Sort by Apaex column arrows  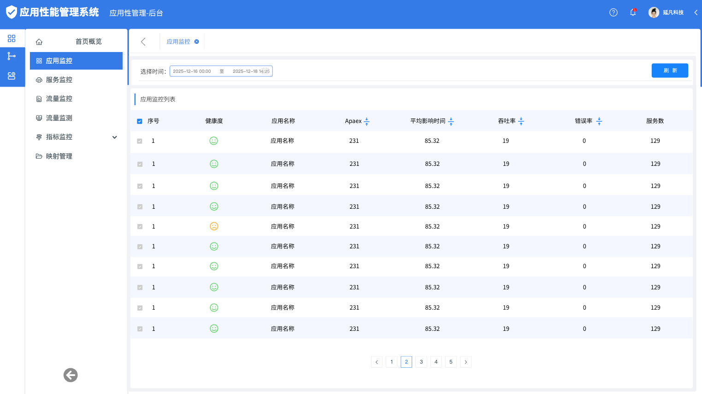tap(367, 121)
